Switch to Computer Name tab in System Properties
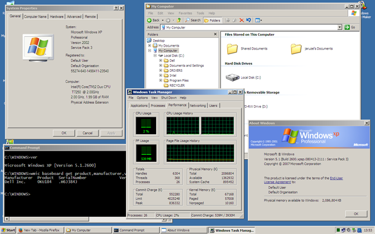The width and height of the screenshot is (375, 234). click(35, 17)
